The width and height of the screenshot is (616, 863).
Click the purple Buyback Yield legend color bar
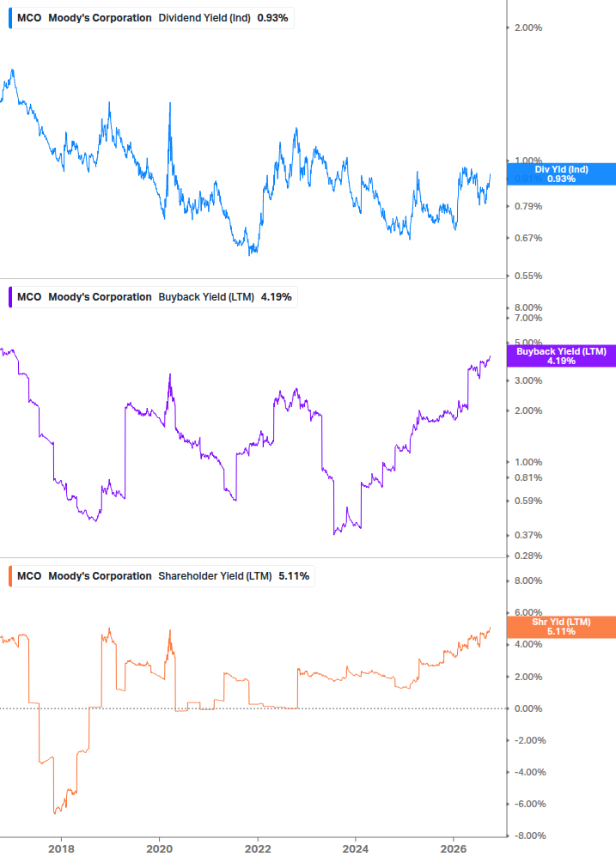[x=10, y=297]
